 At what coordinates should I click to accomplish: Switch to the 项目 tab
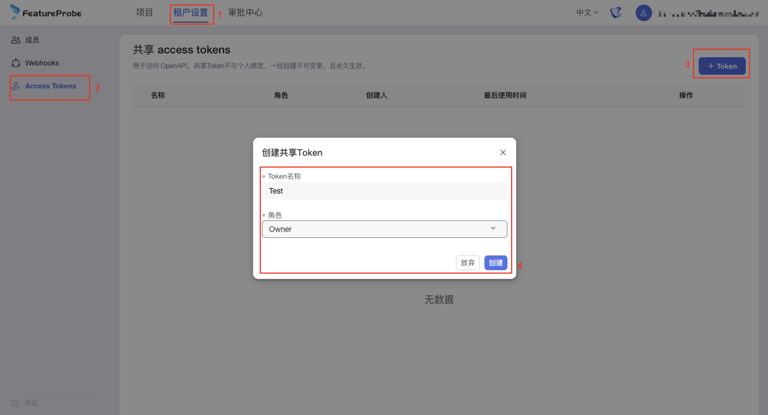(144, 13)
